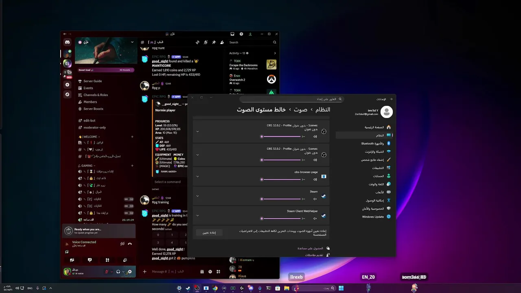Mute first OBS 32.0.2 speaker icon

315,137
